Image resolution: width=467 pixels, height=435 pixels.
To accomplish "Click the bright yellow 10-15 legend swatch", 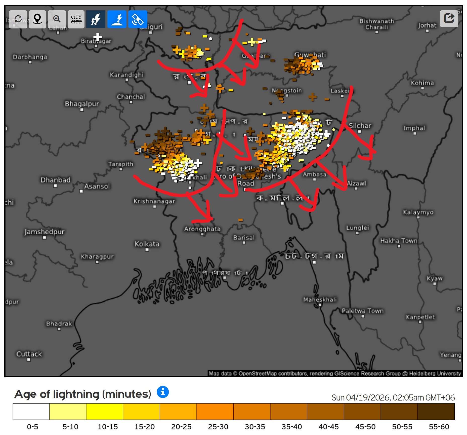I will (x=104, y=411).
